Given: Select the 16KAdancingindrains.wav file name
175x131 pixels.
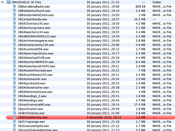Looking at the screenshot, I should coord(36,53).
